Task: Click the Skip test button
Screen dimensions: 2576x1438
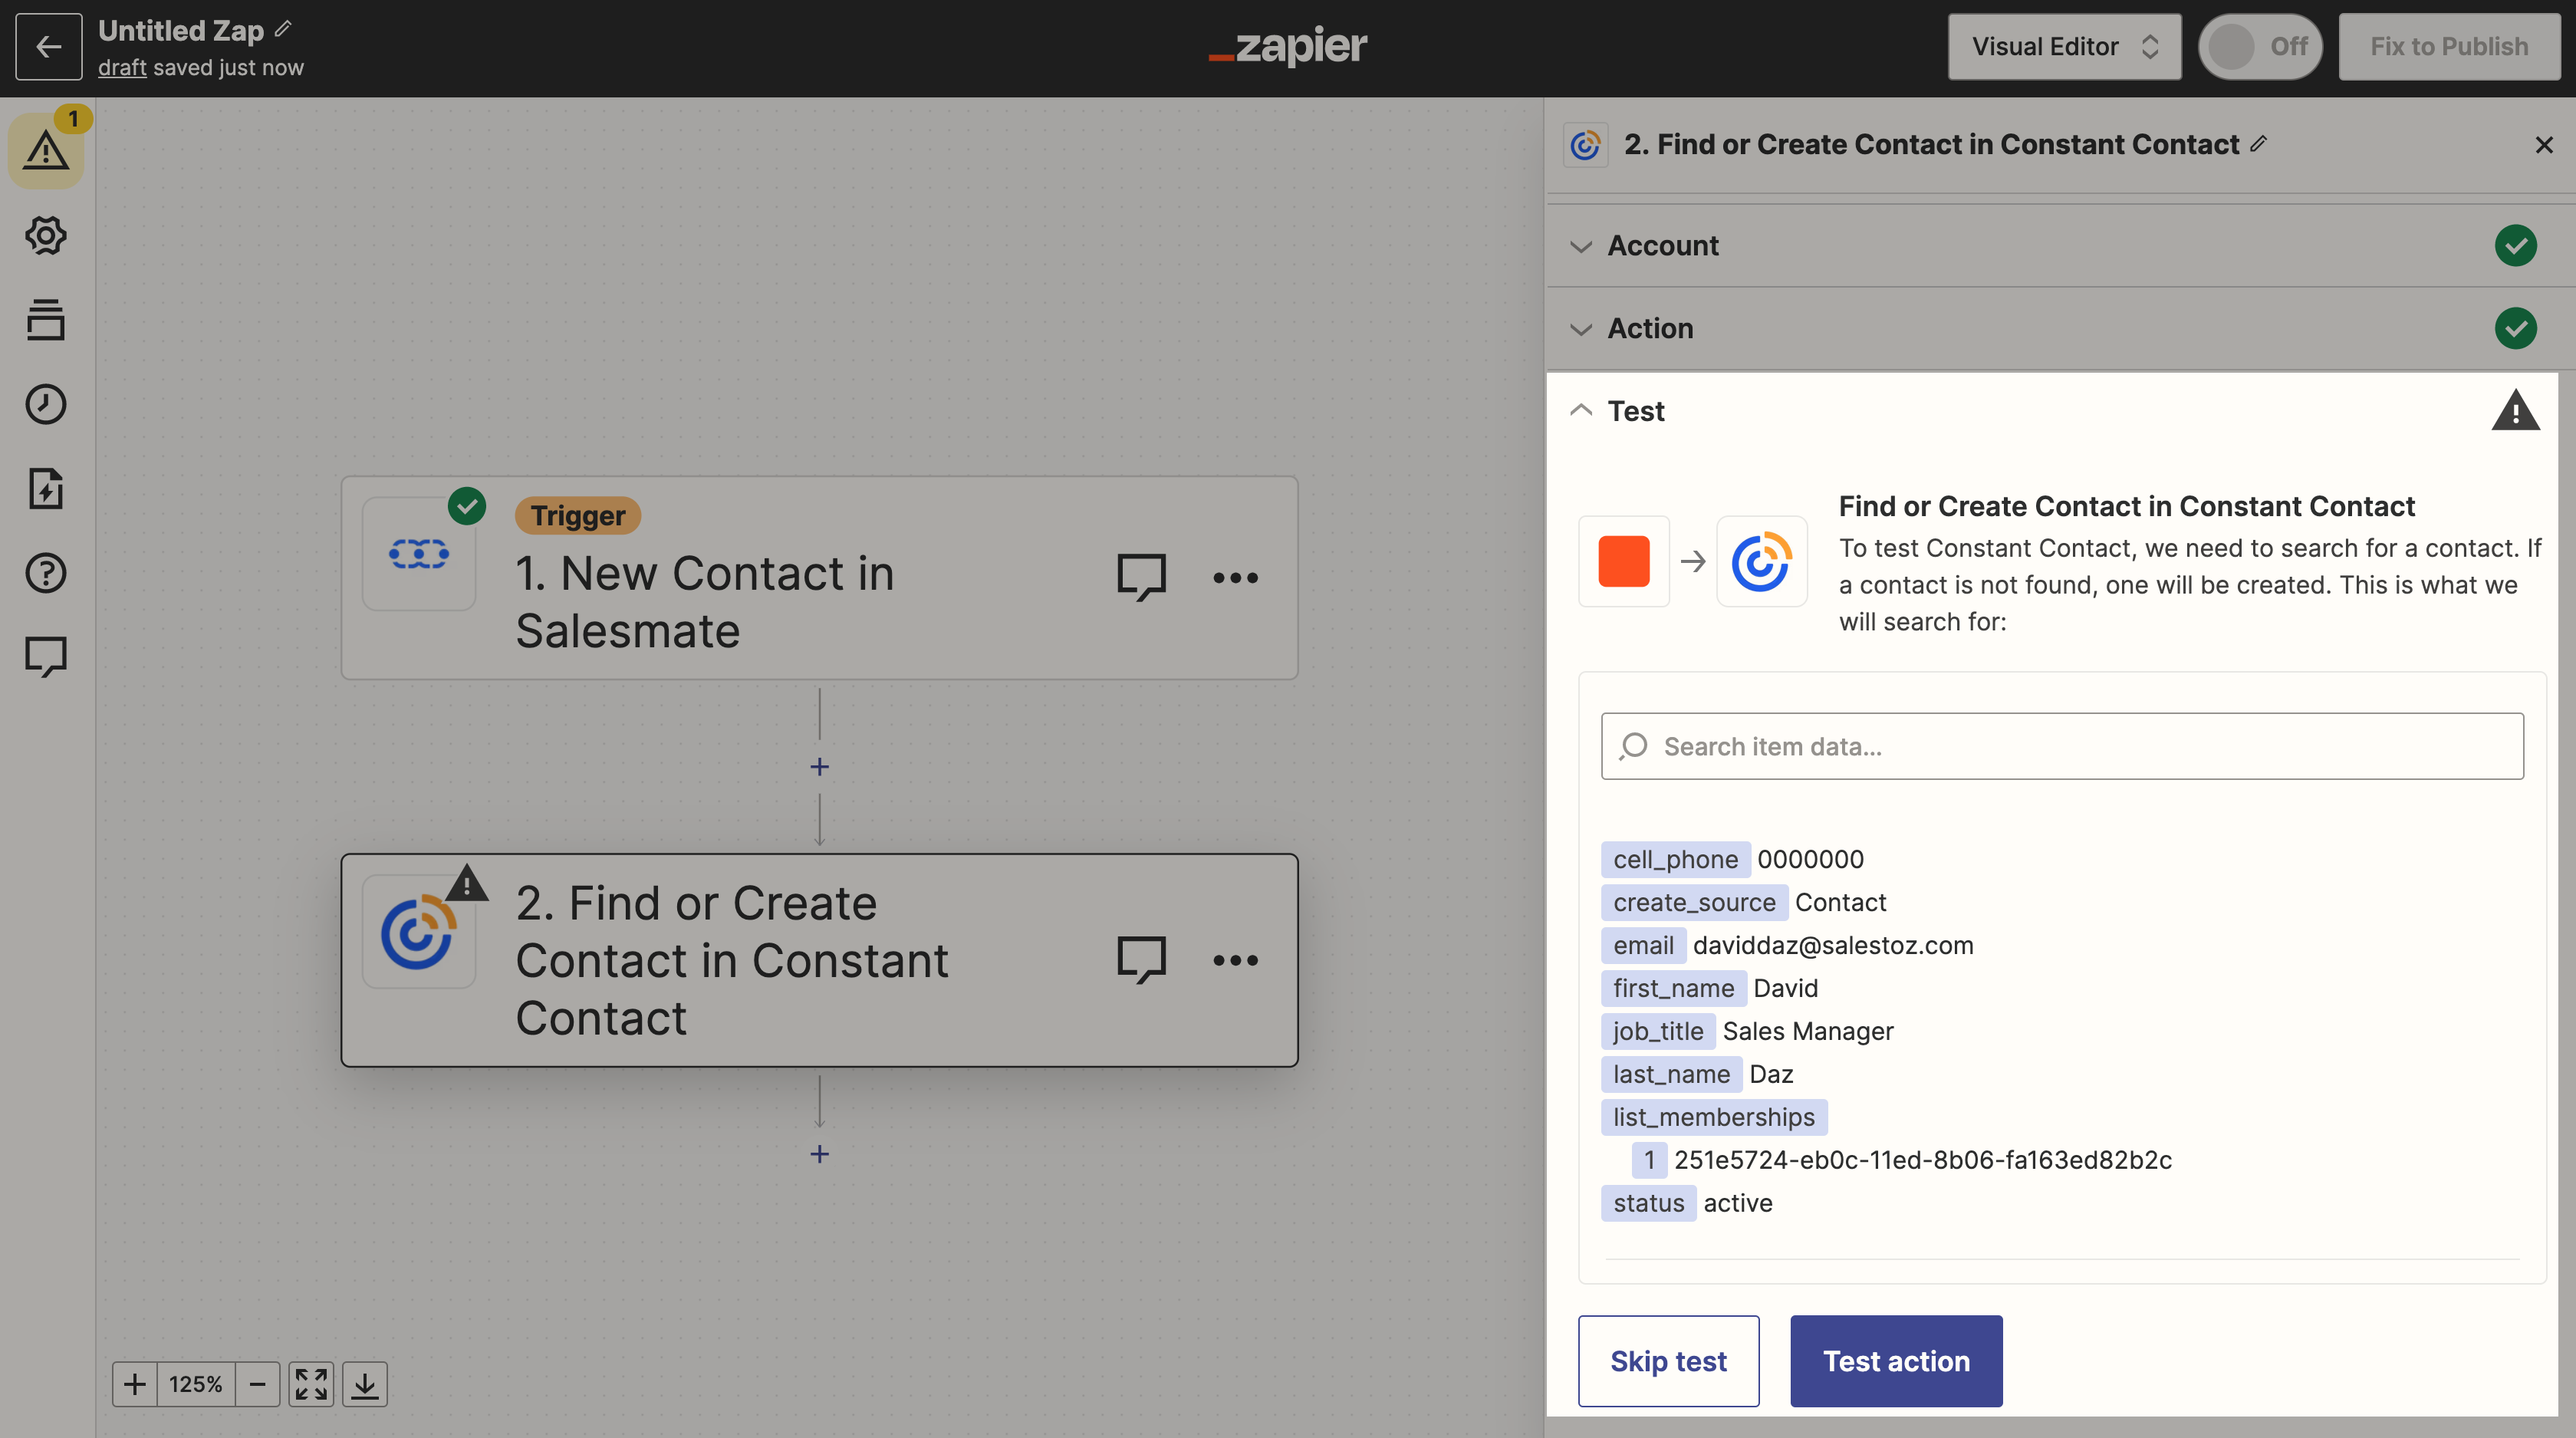Action: pyautogui.click(x=1668, y=1361)
